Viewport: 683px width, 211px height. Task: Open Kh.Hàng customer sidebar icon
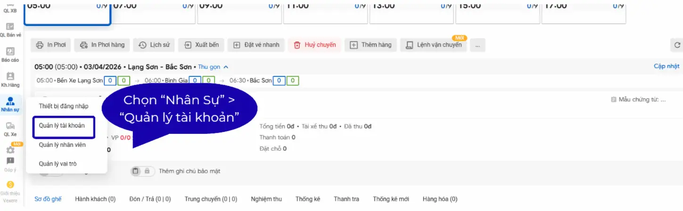pos(10,77)
